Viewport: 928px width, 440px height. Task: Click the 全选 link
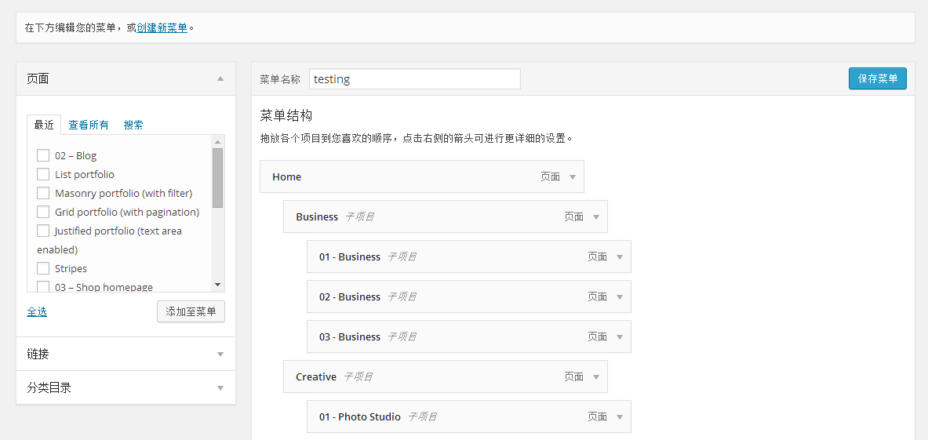pyautogui.click(x=37, y=311)
